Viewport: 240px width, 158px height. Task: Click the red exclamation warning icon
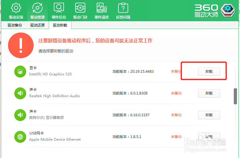pyautogui.click(x=21, y=45)
